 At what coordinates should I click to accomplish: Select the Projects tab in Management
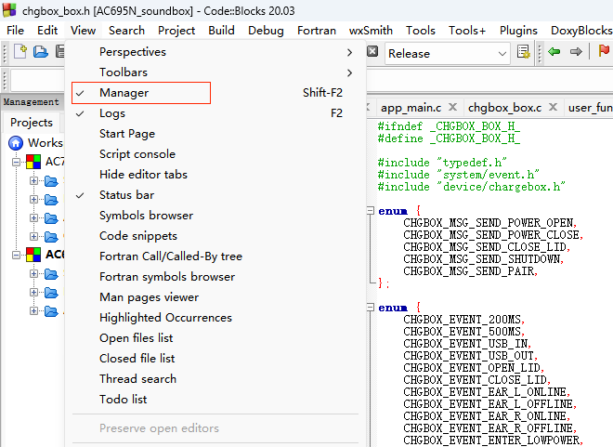[32, 123]
